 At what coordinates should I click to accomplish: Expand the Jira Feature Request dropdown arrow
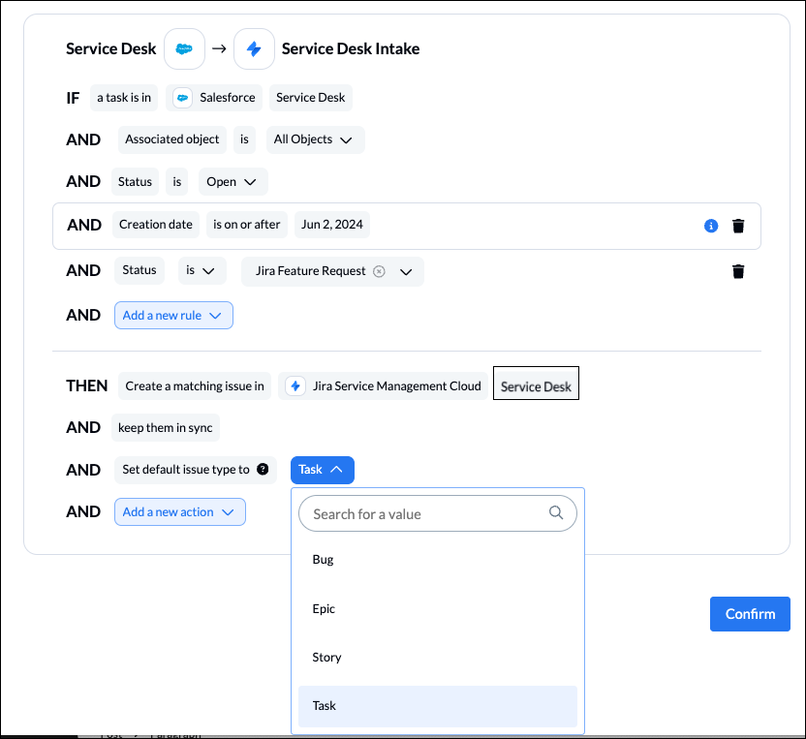[406, 272]
